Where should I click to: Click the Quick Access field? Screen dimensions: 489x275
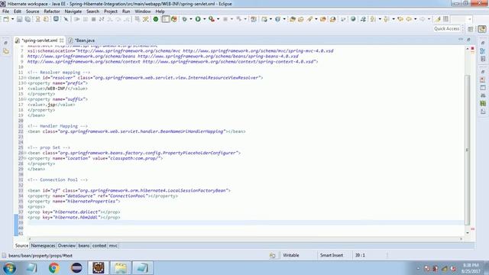tap(447, 29)
